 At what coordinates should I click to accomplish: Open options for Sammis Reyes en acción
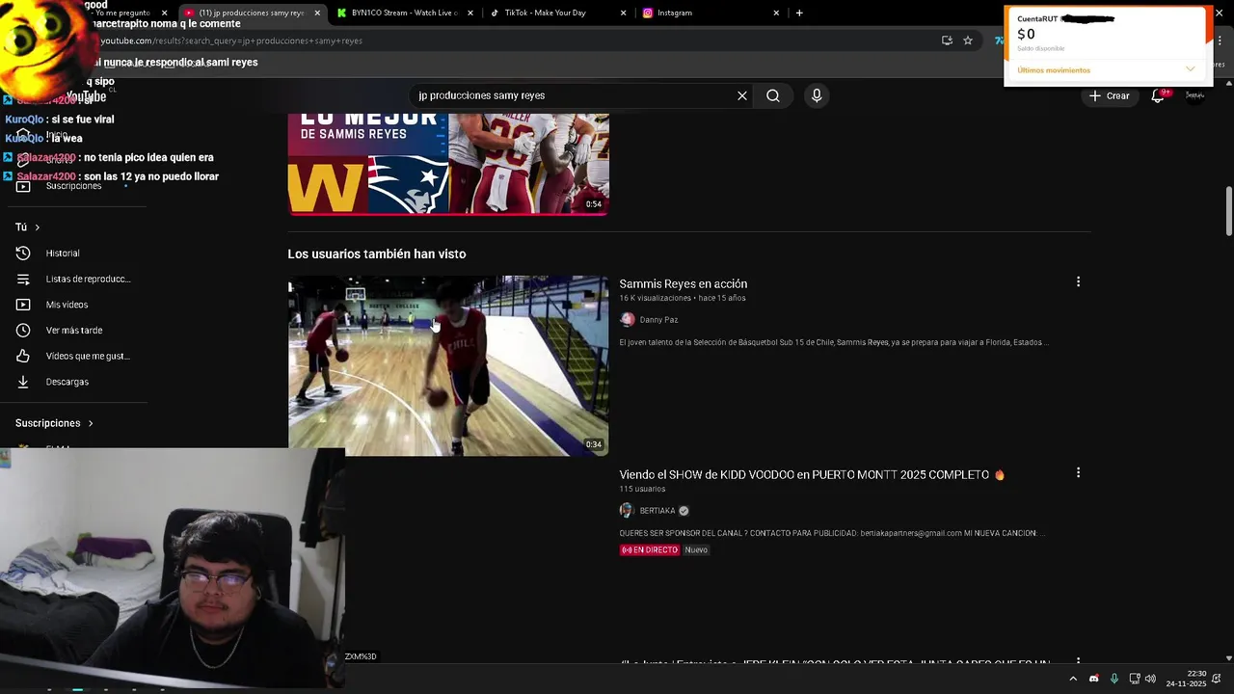1078,281
